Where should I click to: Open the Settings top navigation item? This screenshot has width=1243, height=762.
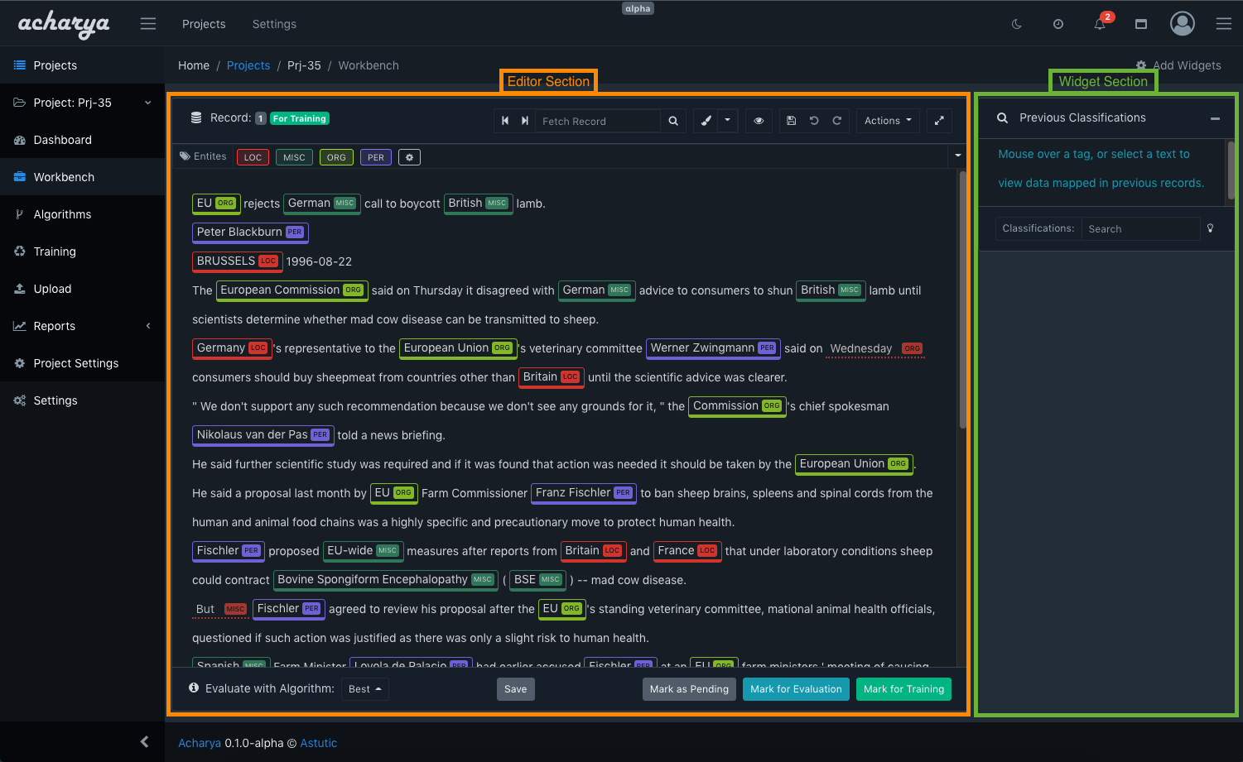point(274,24)
